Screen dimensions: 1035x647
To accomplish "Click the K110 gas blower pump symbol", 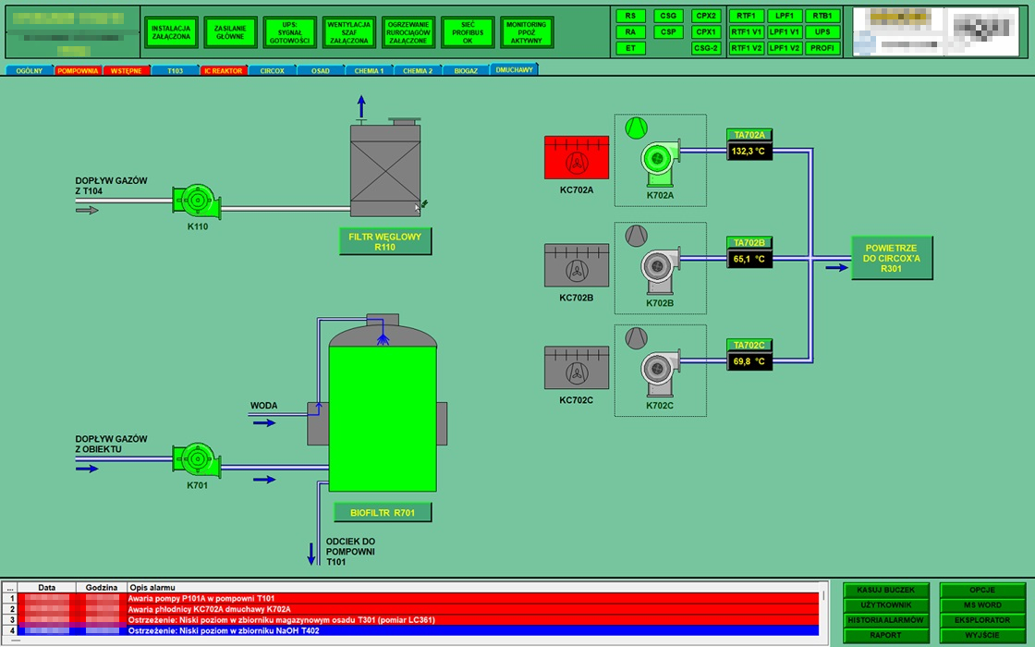I will click(196, 200).
